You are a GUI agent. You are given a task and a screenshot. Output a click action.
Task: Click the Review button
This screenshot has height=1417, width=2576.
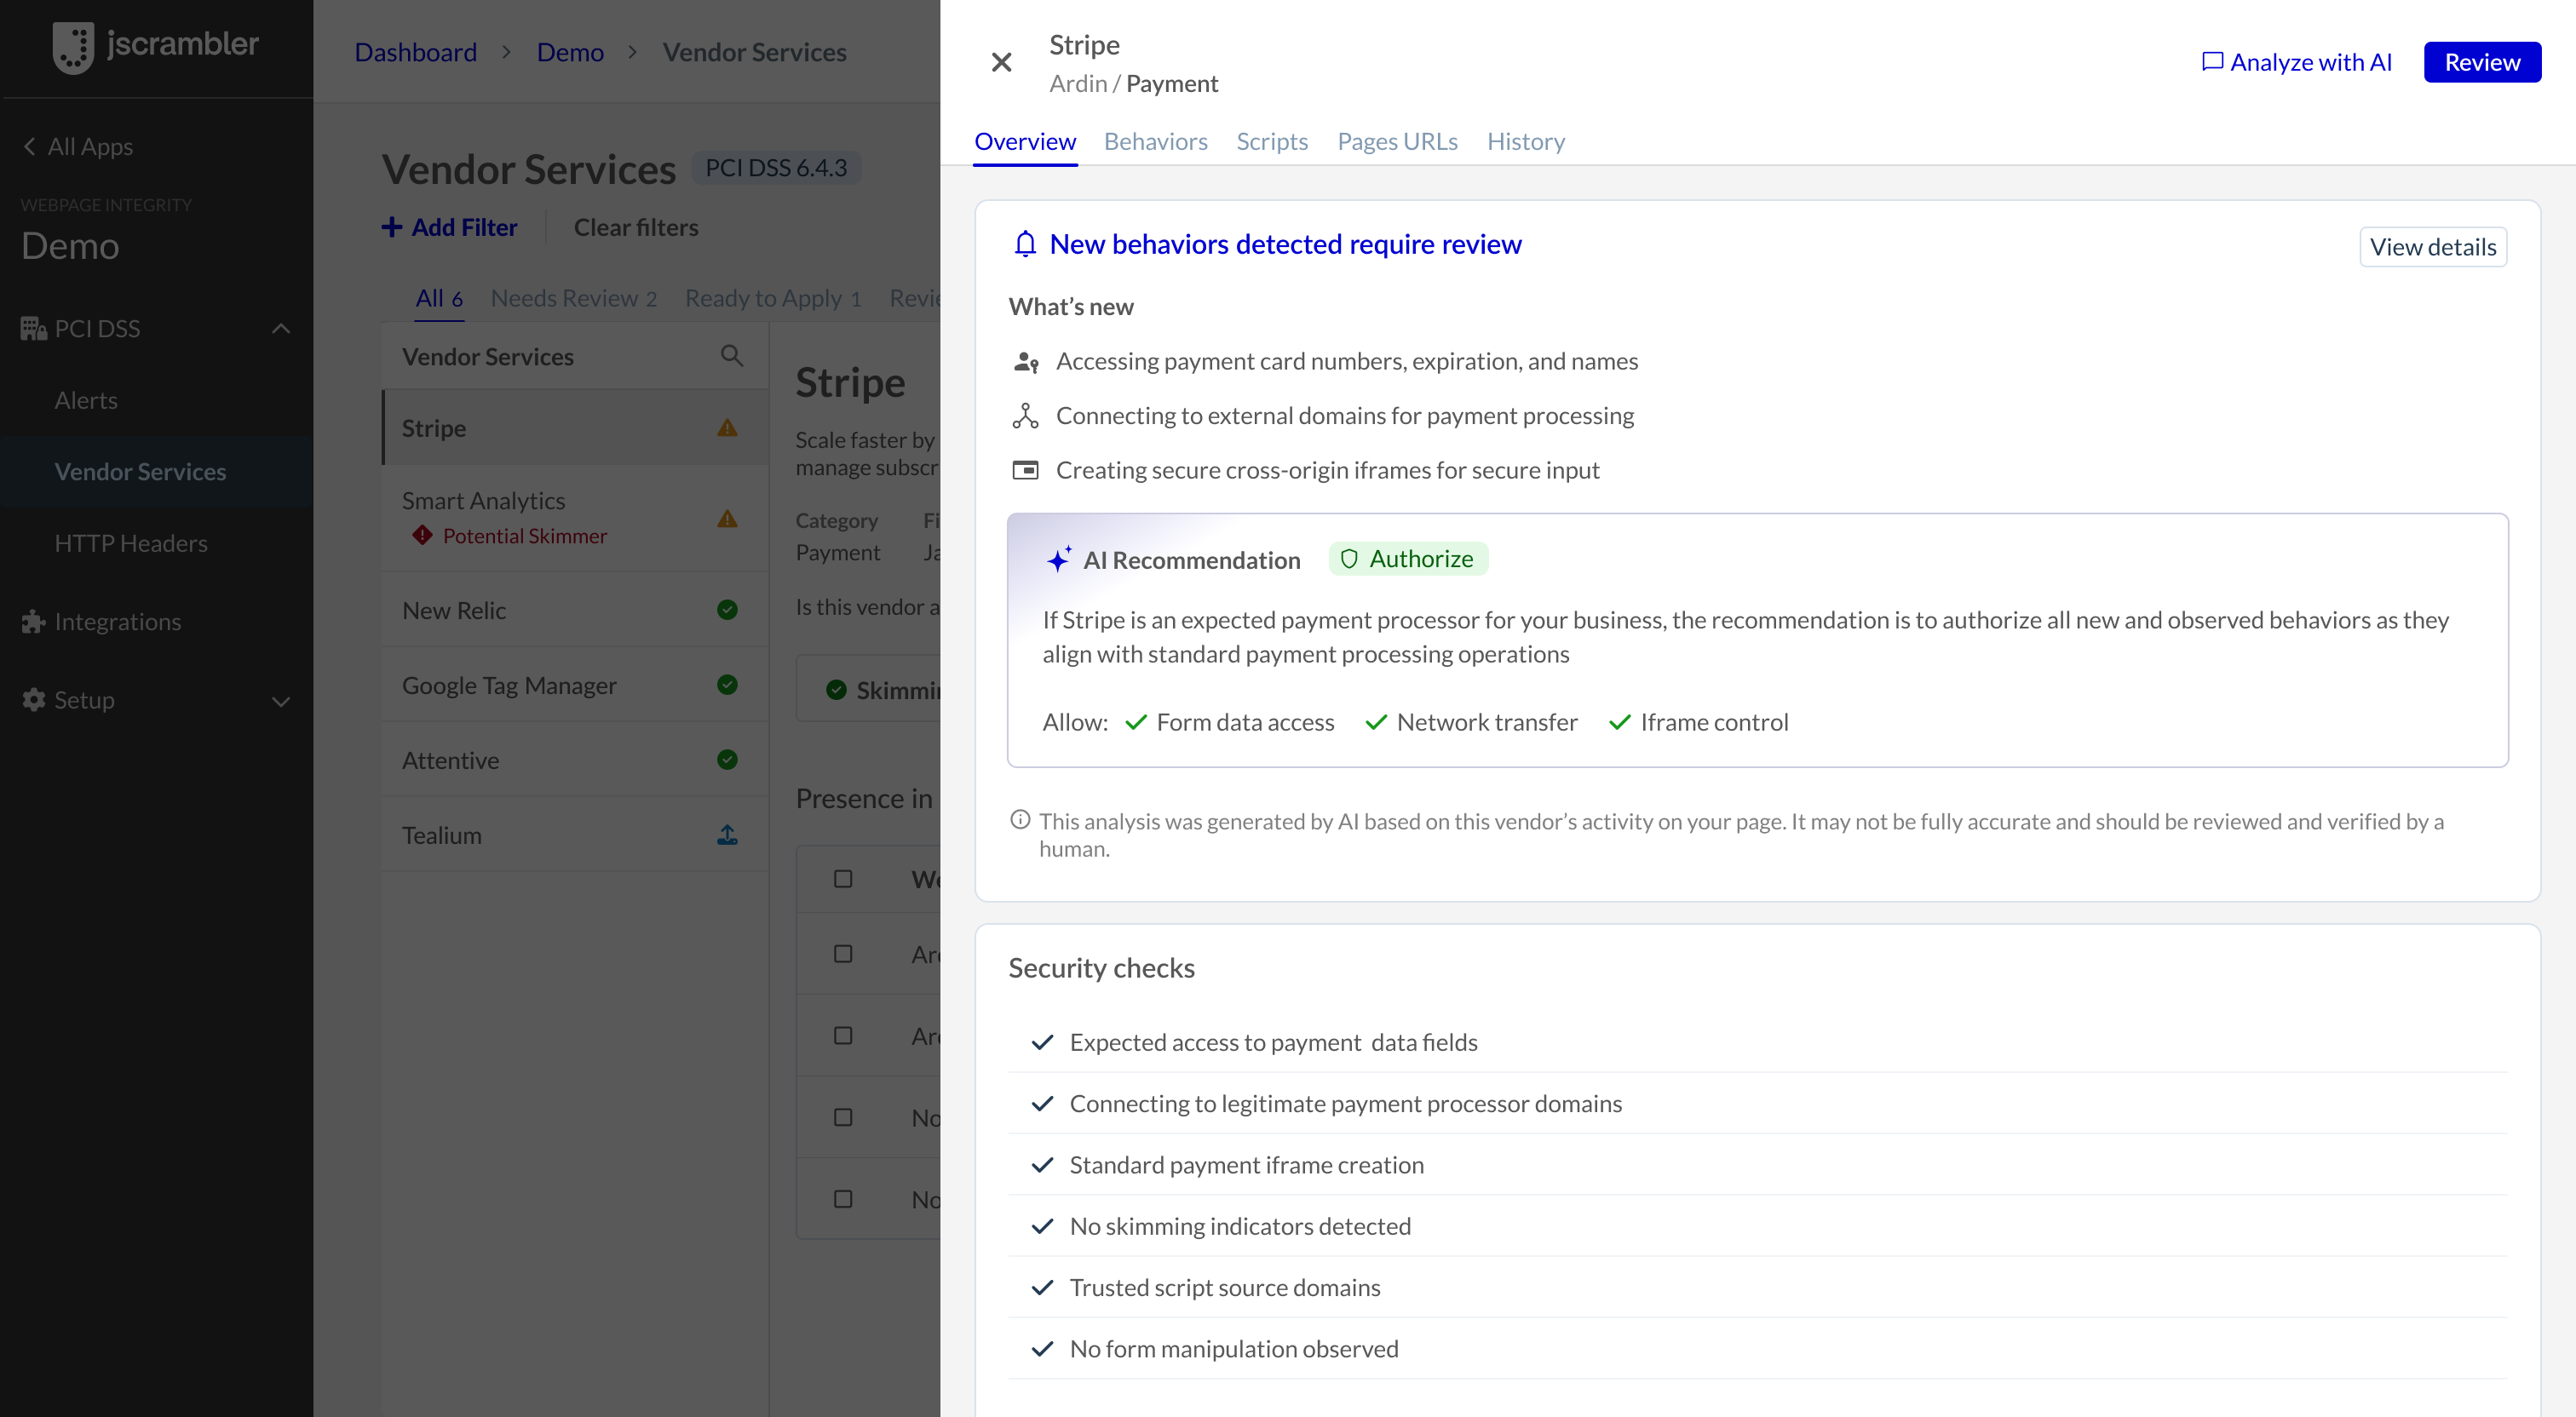pyautogui.click(x=2481, y=62)
